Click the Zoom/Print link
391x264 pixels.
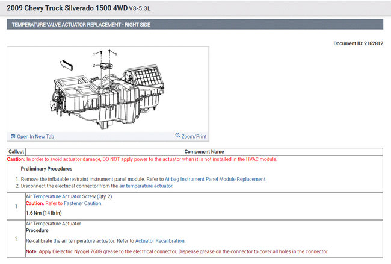pyautogui.click(x=194, y=137)
